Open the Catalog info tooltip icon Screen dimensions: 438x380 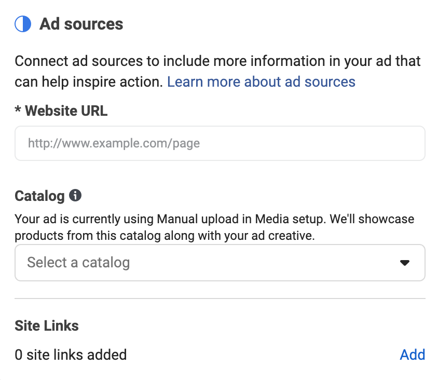point(75,195)
